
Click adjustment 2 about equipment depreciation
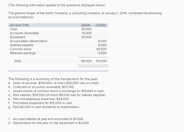[x=51, y=123]
